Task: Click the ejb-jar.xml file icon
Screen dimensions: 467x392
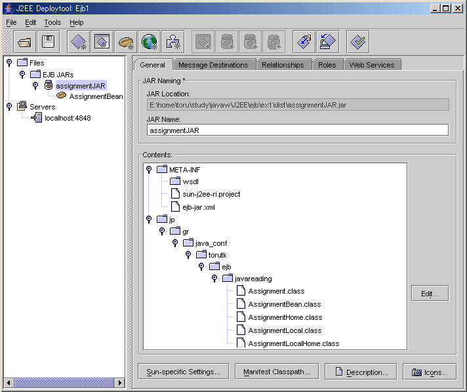Action: (x=175, y=206)
